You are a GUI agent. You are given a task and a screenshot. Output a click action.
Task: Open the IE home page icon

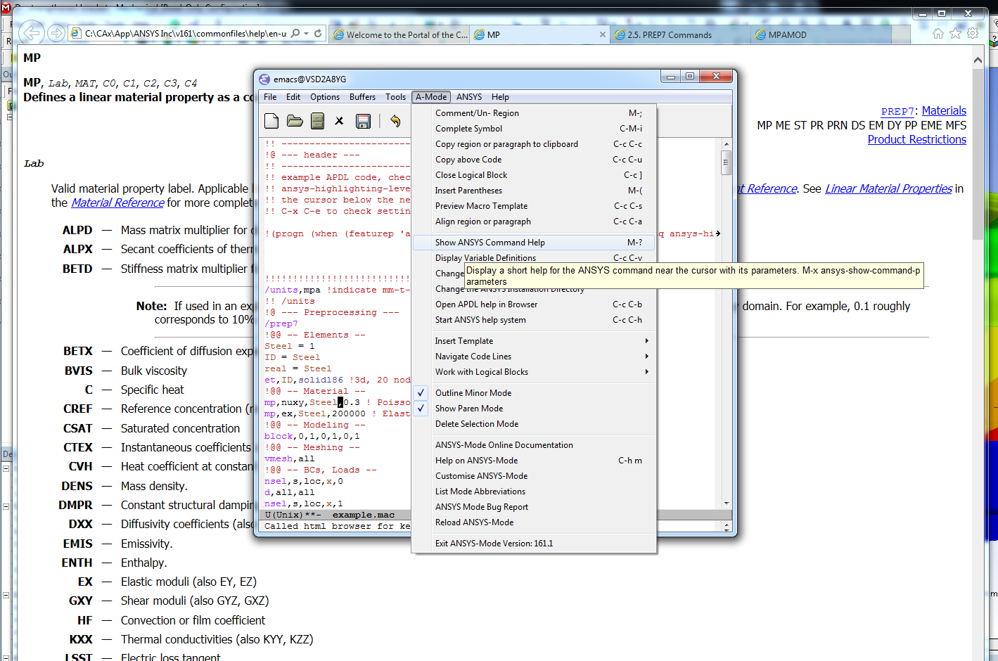tap(938, 33)
